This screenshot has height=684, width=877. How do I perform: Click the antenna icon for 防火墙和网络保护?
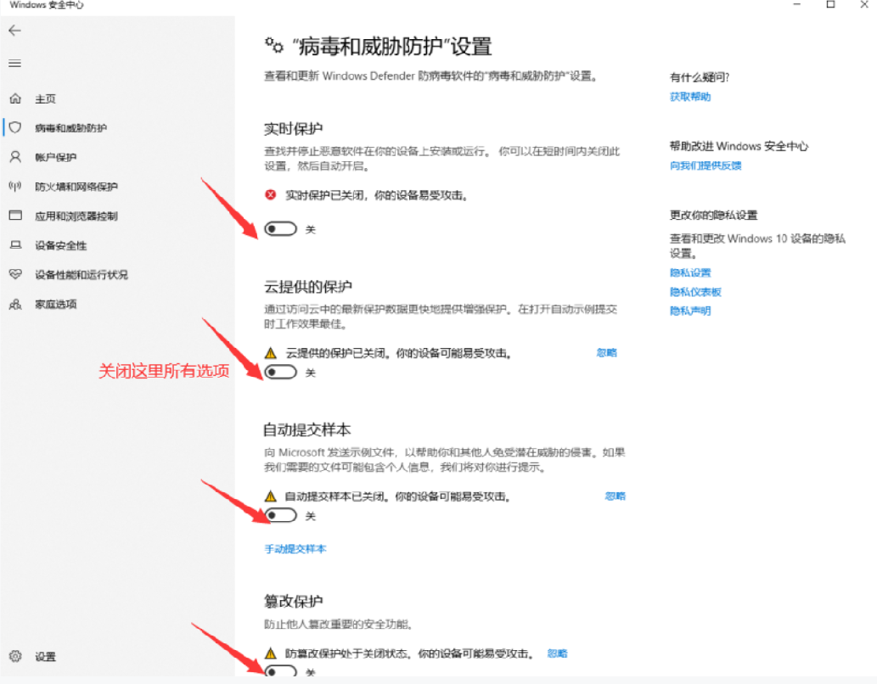coord(15,186)
